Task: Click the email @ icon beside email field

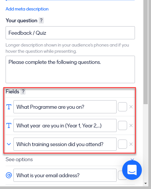Action: tap(9, 175)
